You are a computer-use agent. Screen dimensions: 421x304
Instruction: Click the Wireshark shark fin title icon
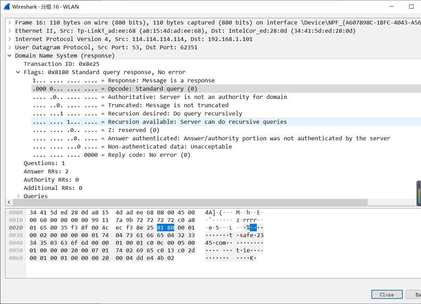click(x=7, y=7)
